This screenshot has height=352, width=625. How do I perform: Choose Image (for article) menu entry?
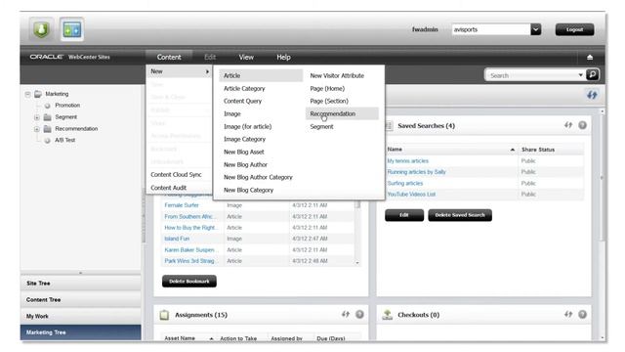(247, 126)
